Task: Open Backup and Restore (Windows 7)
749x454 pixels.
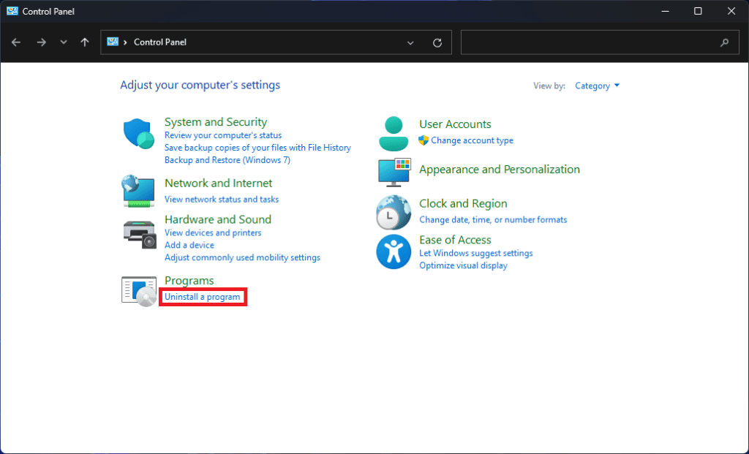Action: coord(227,159)
